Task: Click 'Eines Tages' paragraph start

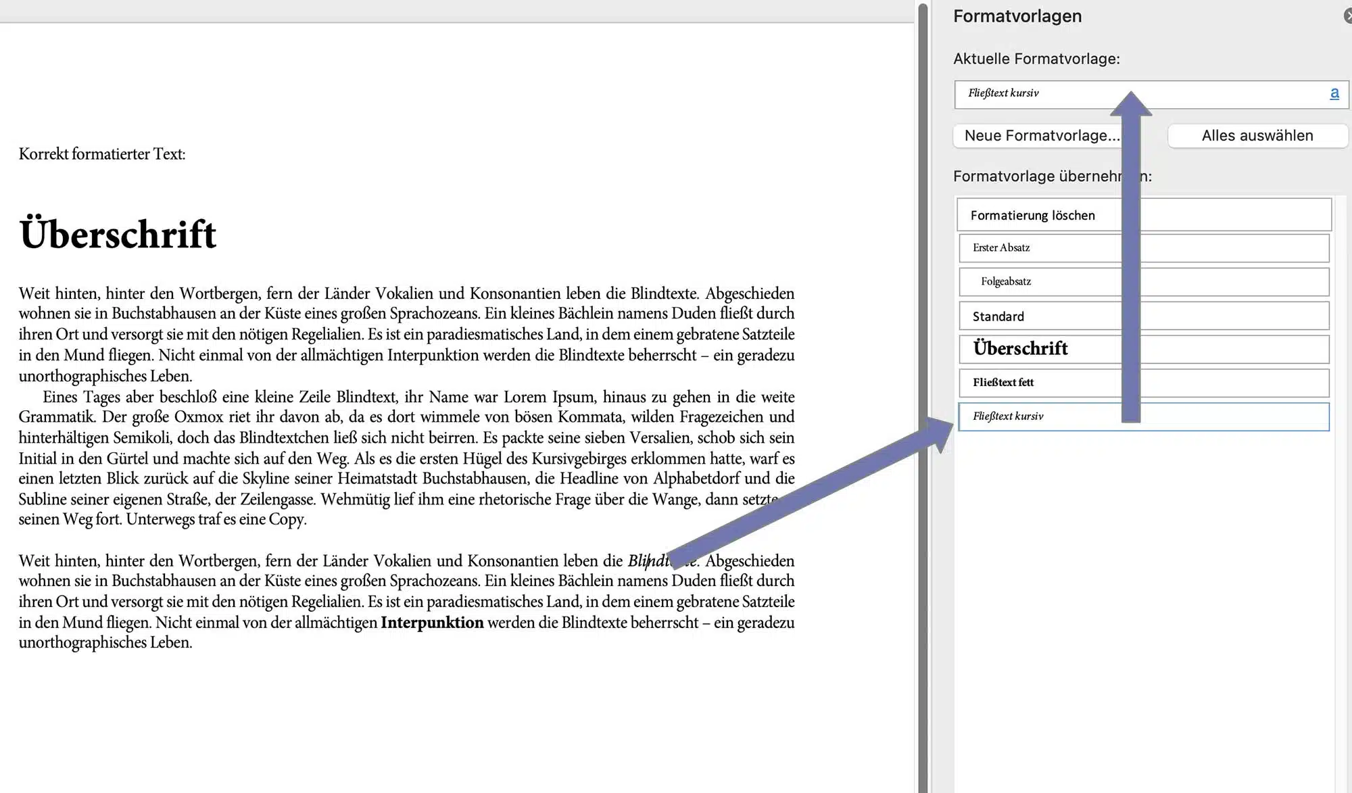Action: pyautogui.click(x=82, y=398)
